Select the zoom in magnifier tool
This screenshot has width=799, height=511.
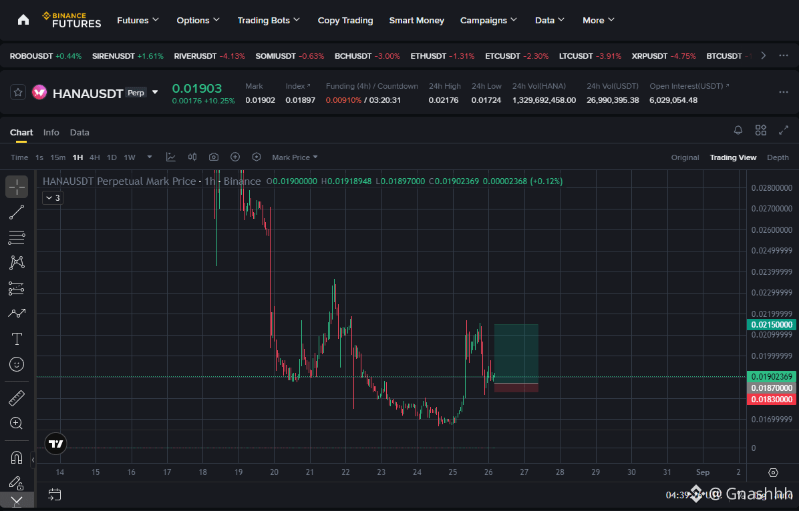click(17, 423)
